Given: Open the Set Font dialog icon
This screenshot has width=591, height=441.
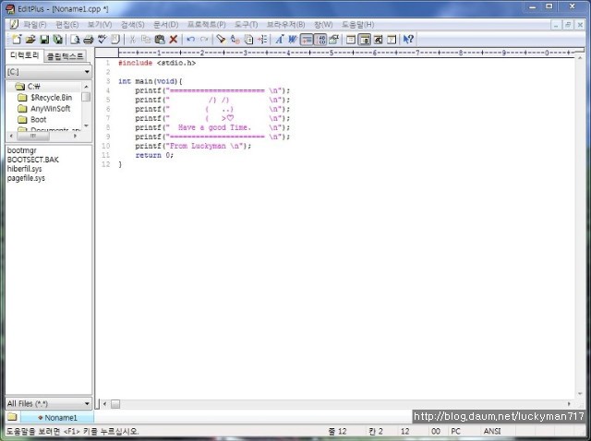Looking at the screenshot, I should pyautogui.click(x=279, y=39).
